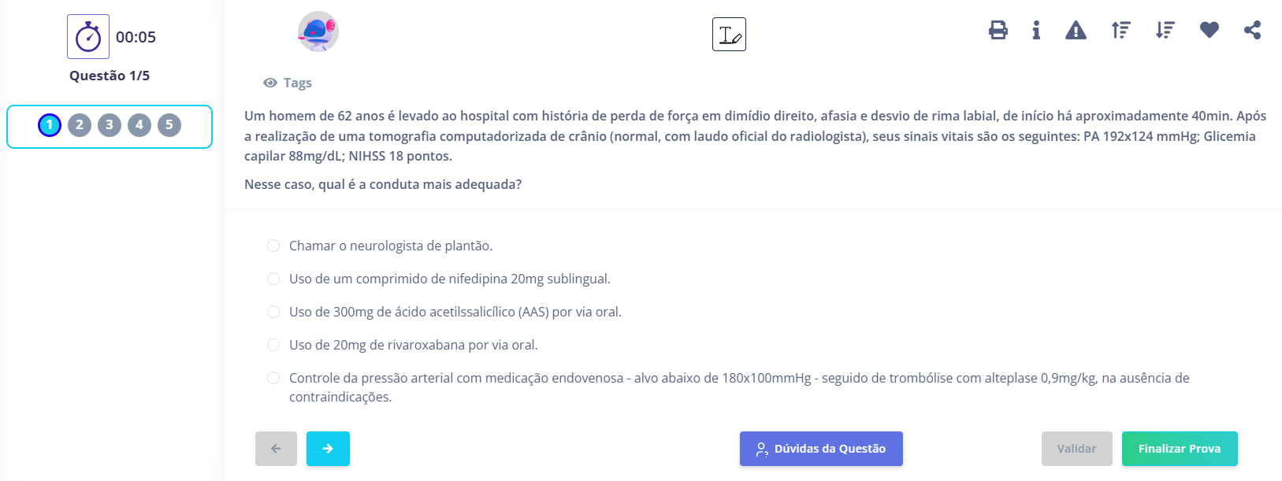
Task: Click the Validar button
Action: [x=1077, y=448]
